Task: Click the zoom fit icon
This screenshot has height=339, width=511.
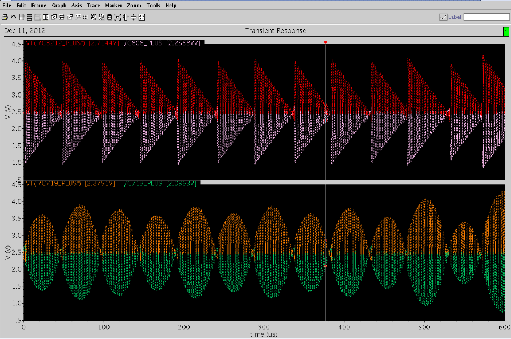Action: [x=117, y=17]
